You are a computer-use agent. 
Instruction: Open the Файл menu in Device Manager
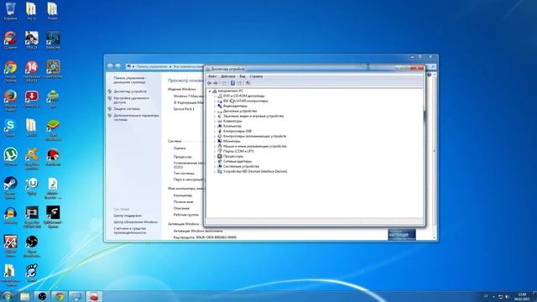click(212, 76)
